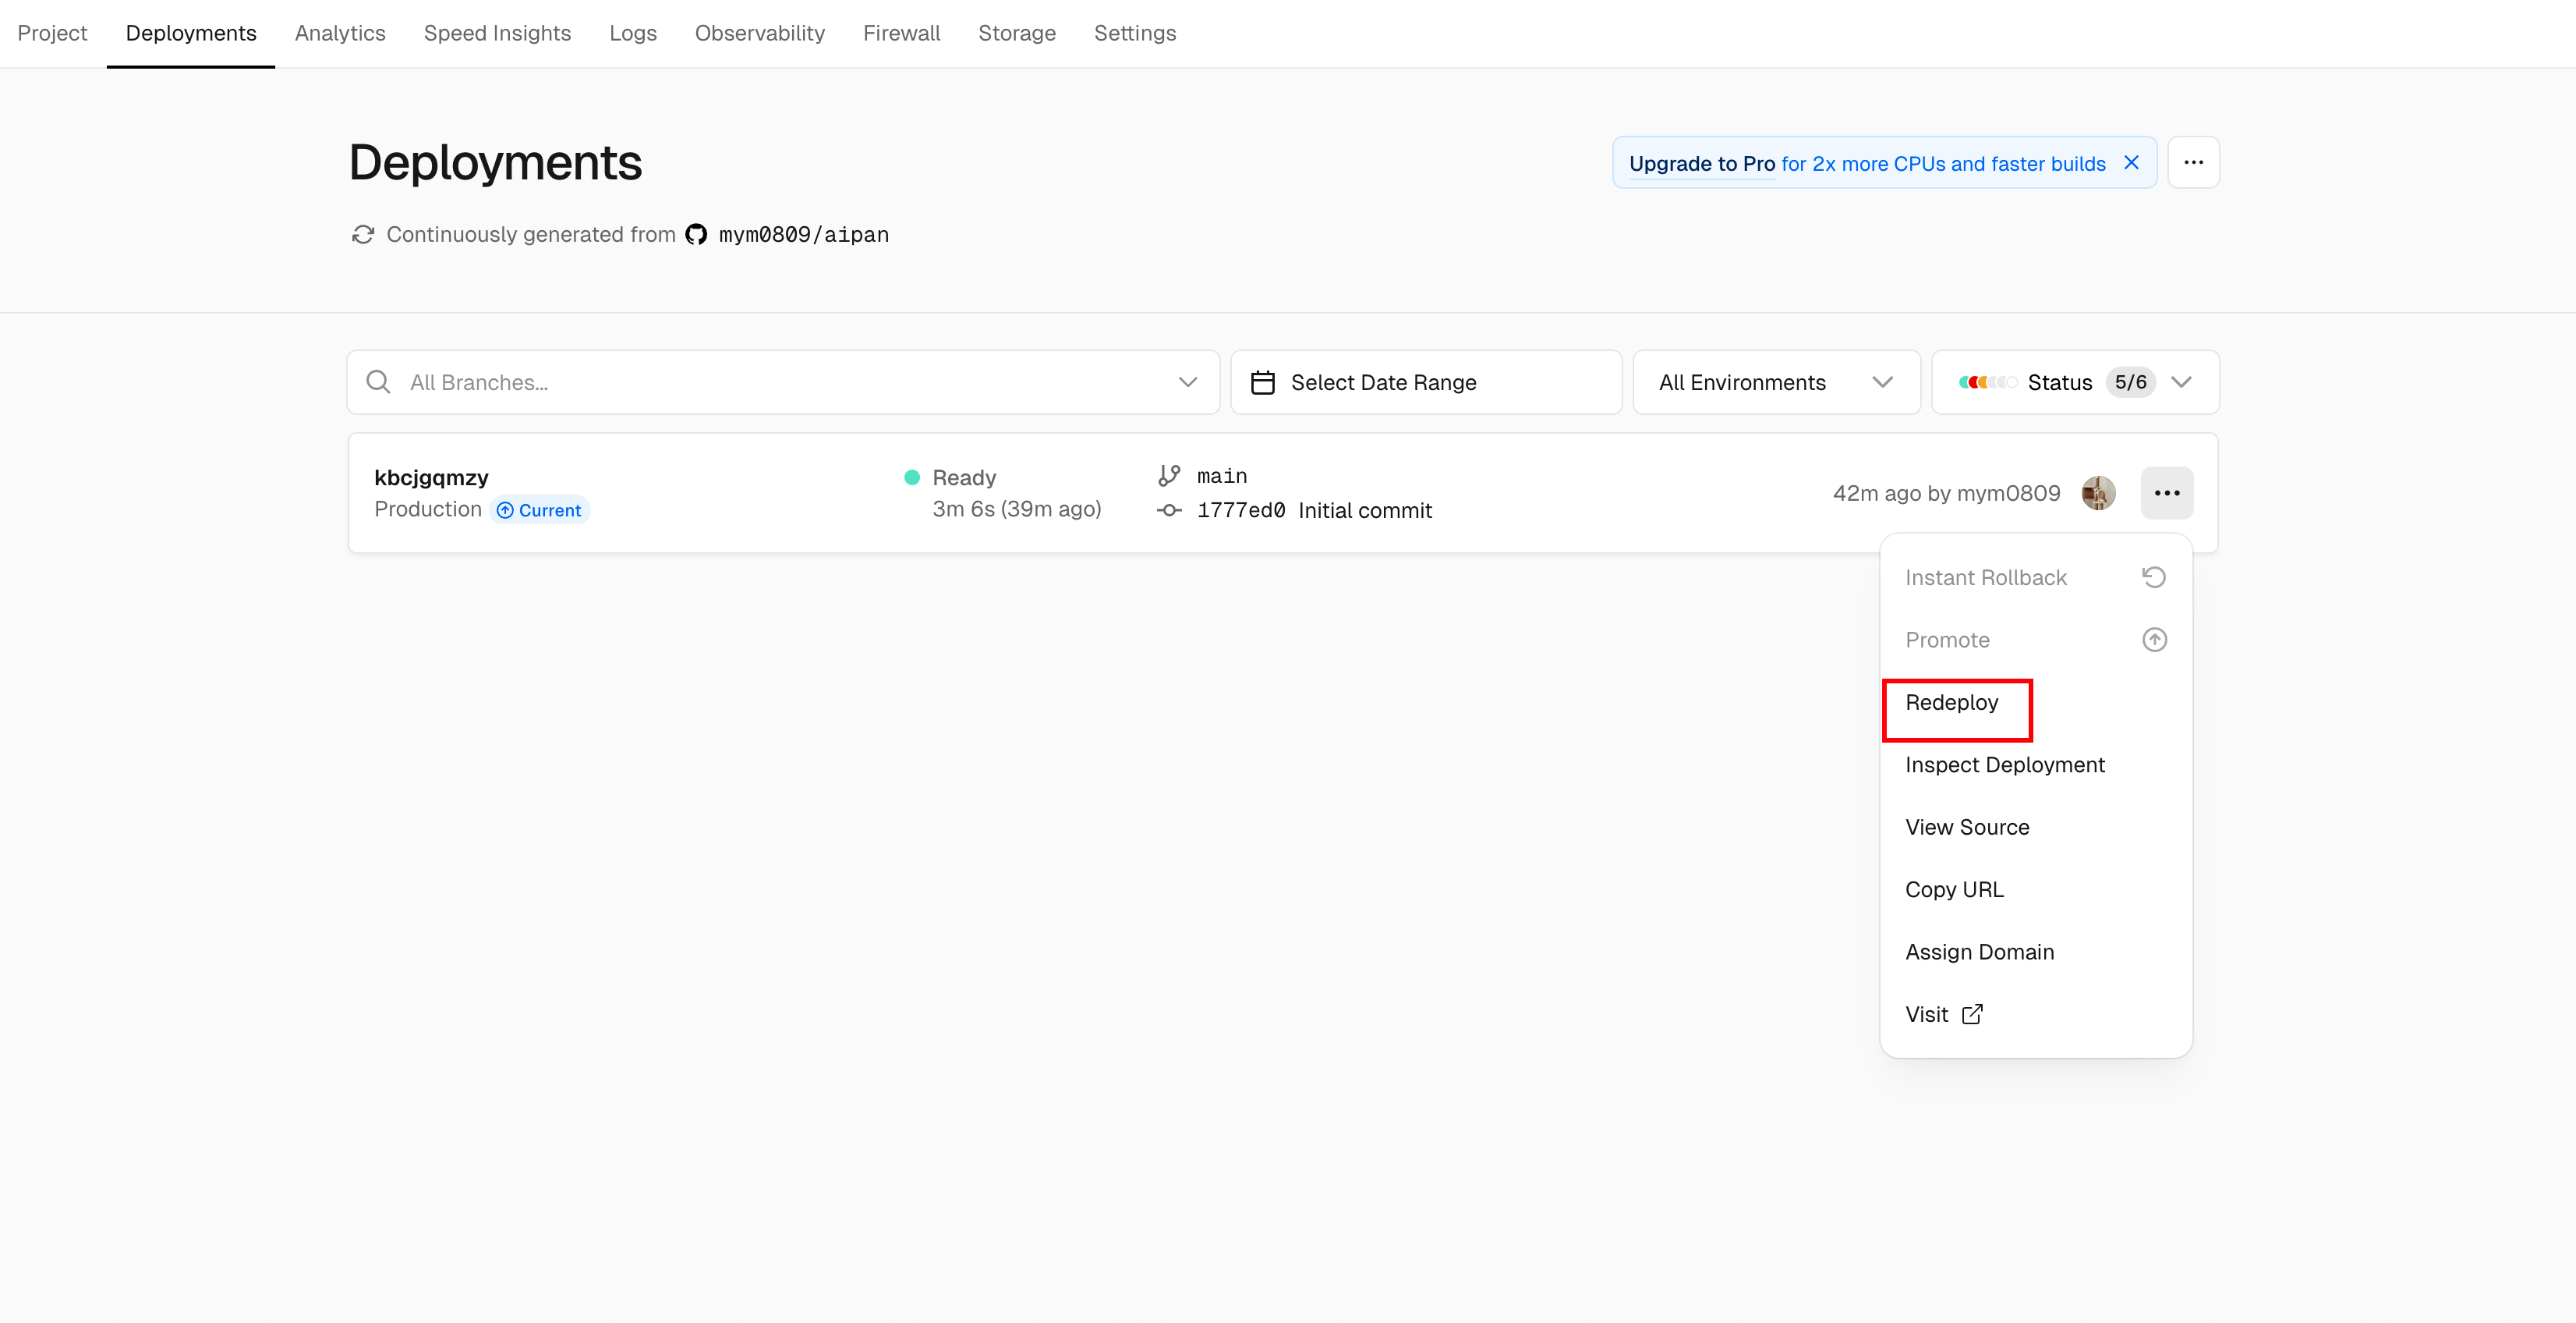The height and width of the screenshot is (1323, 2576).
Task: Select Redeploy from the context menu
Action: (x=1952, y=703)
